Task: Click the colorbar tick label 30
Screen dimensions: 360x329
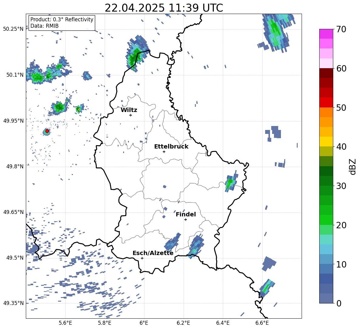Action: [x=341, y=186]
